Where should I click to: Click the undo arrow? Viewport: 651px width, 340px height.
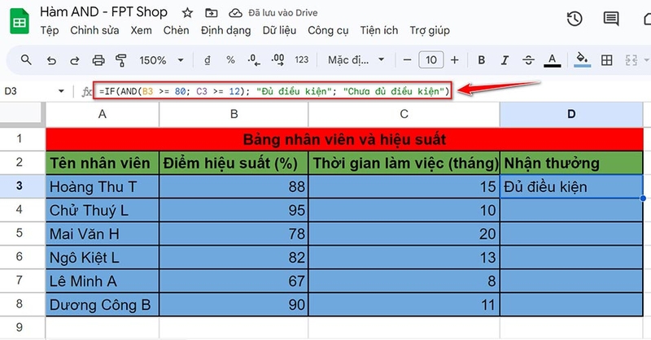(x=51, y=61)
